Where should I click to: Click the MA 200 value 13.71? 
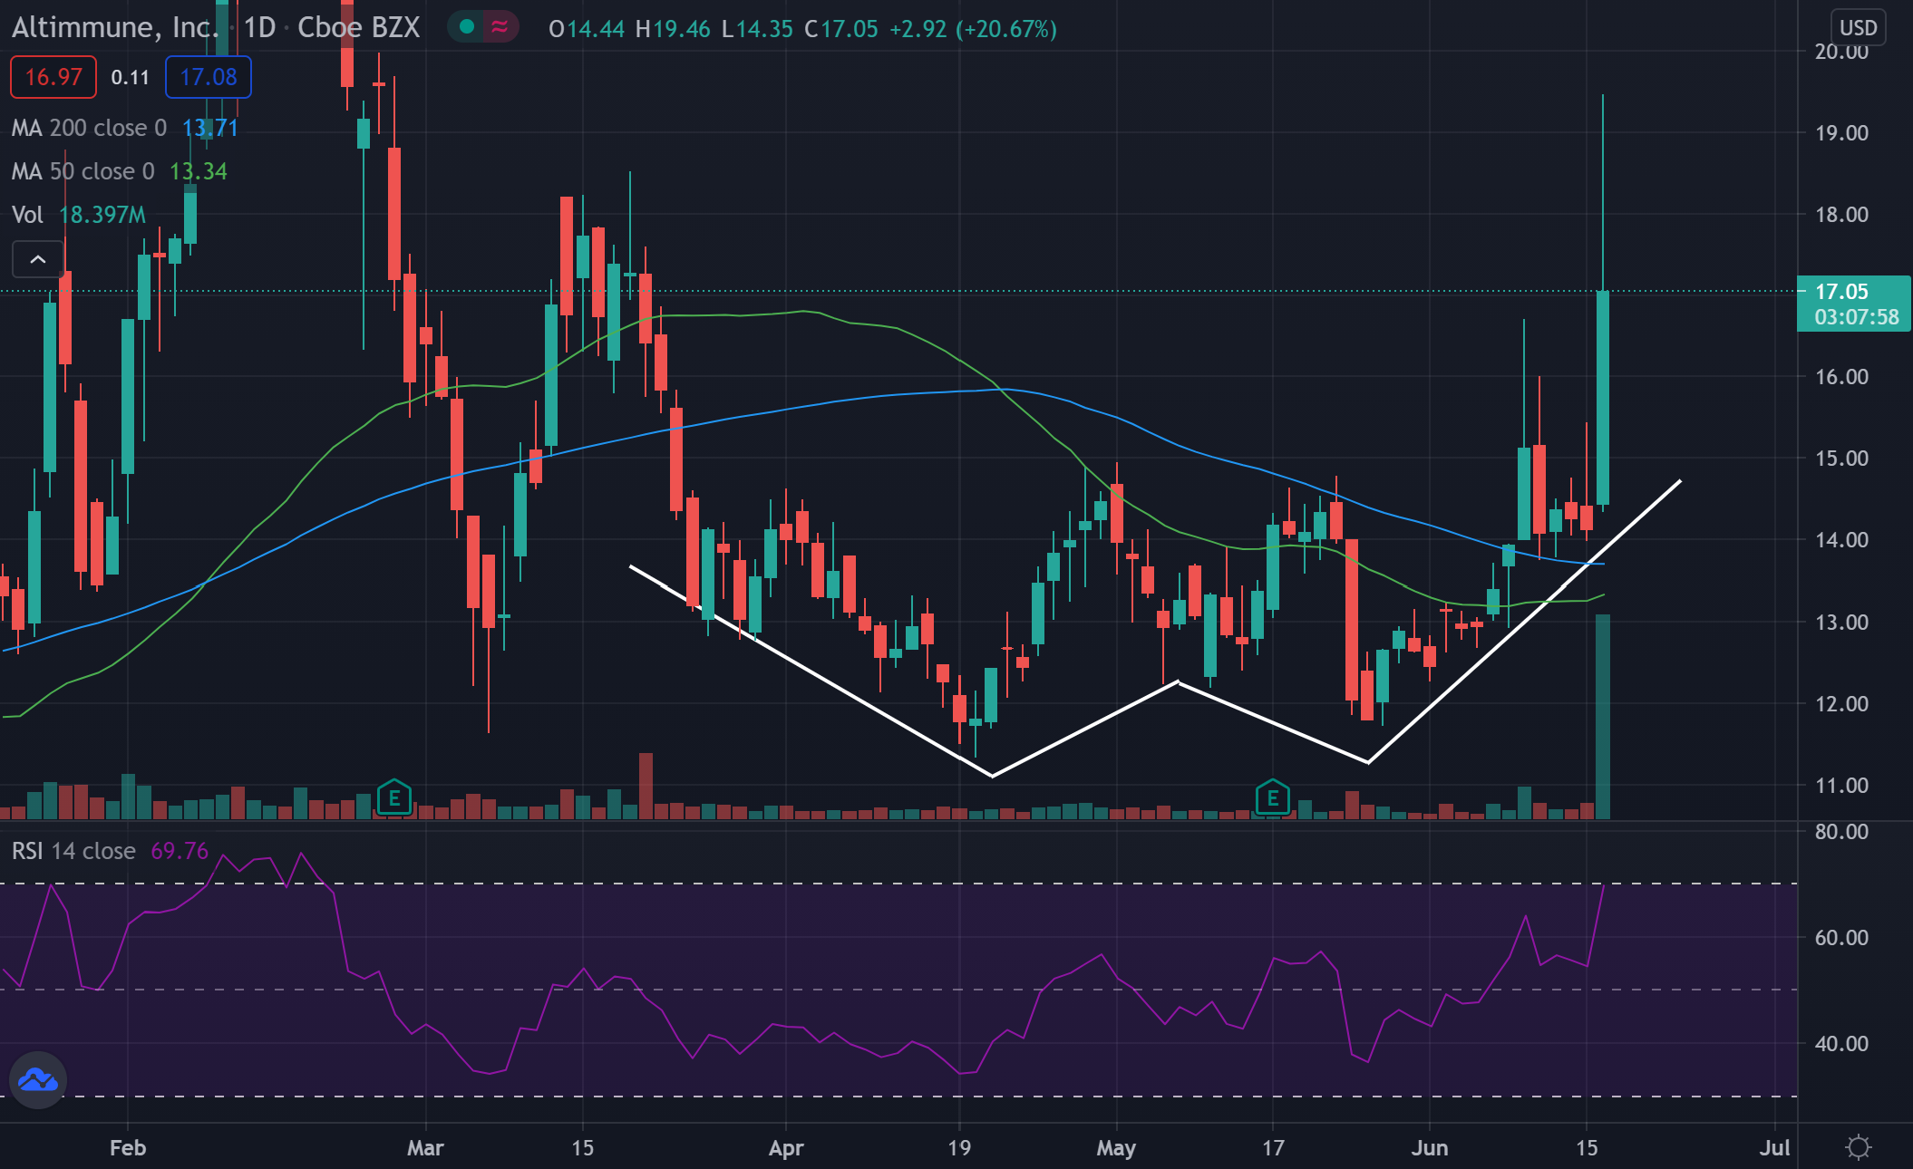[209, 128]
